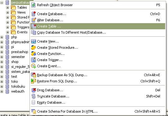Choose Empty Database menu item
168x116 pixels.
pyautogui.click(x=98, y=102)
